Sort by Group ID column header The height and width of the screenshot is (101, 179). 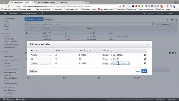click(x=46, y=29)
